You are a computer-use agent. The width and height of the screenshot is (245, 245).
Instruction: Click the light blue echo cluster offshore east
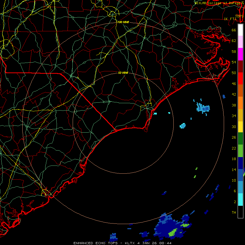click(203, 108)
